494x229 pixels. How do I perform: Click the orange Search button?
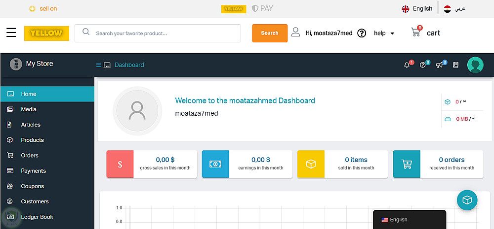pos(270,33)
